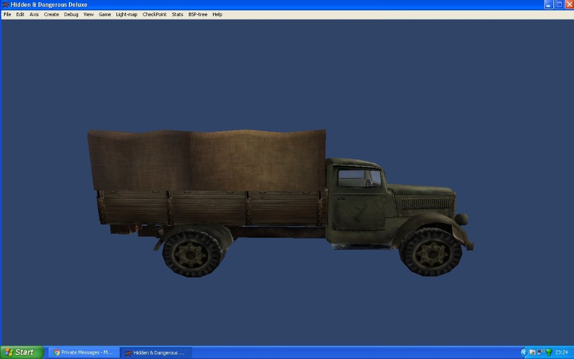Click the Hidden & Dangerous title bar icon
The width and height of the screenshot is (574, 359).
(6, 5)
